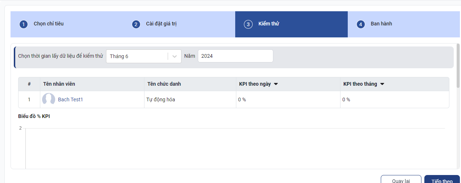
Task: Click the step 3 number circle
Action: (248, 24)
